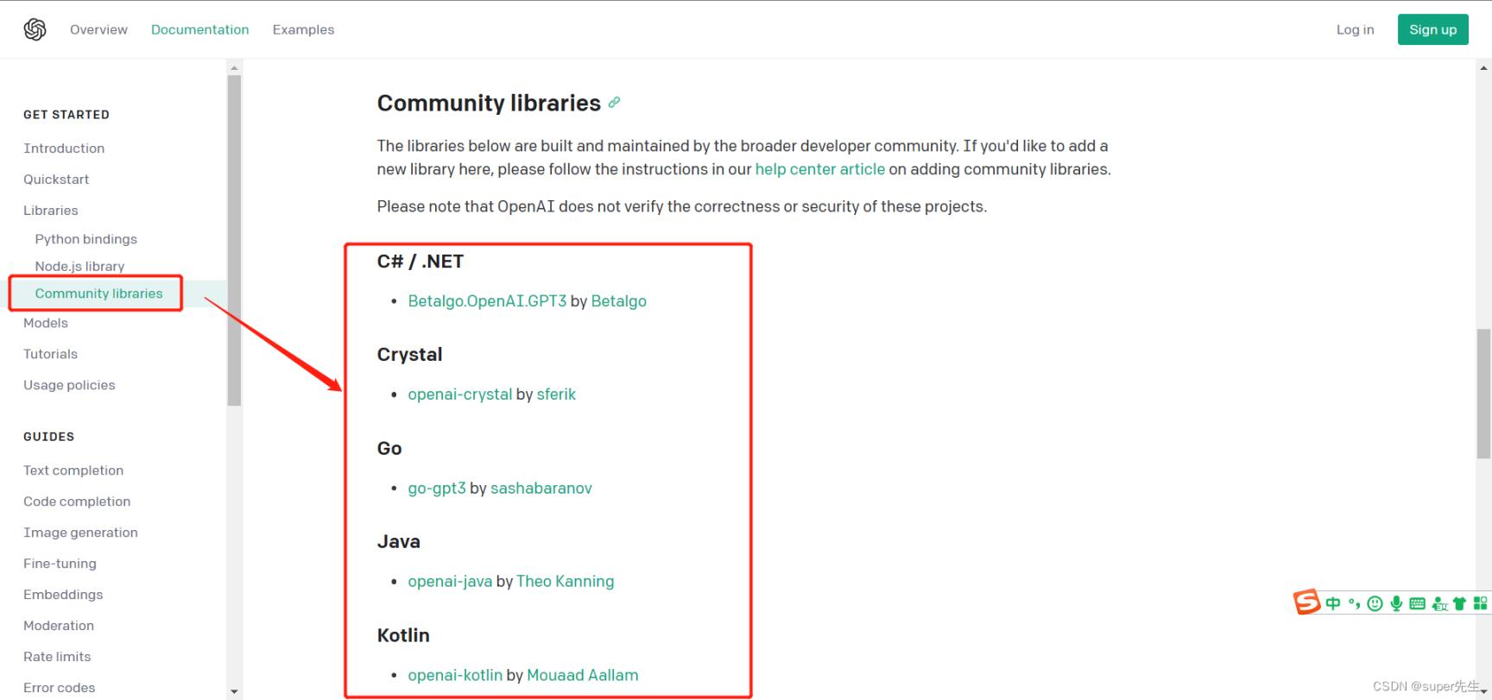Copy the Community libraries heading anchor link
Viewport: 1492px width, 700px height.
coord(614,102)
